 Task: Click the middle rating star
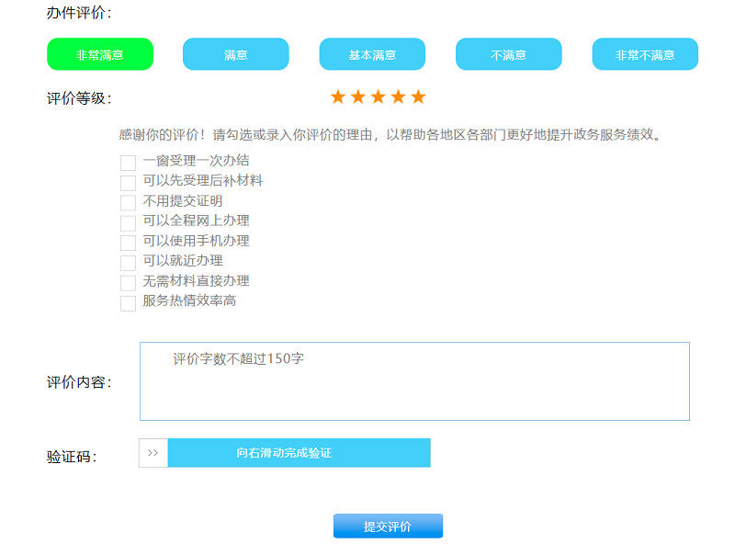tap(378, 95)
